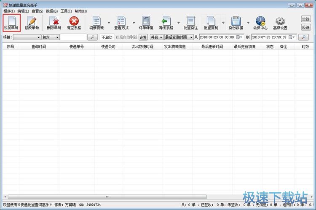
Task: Sort by 快递公司 column header
Action: (x=108, y=47)
